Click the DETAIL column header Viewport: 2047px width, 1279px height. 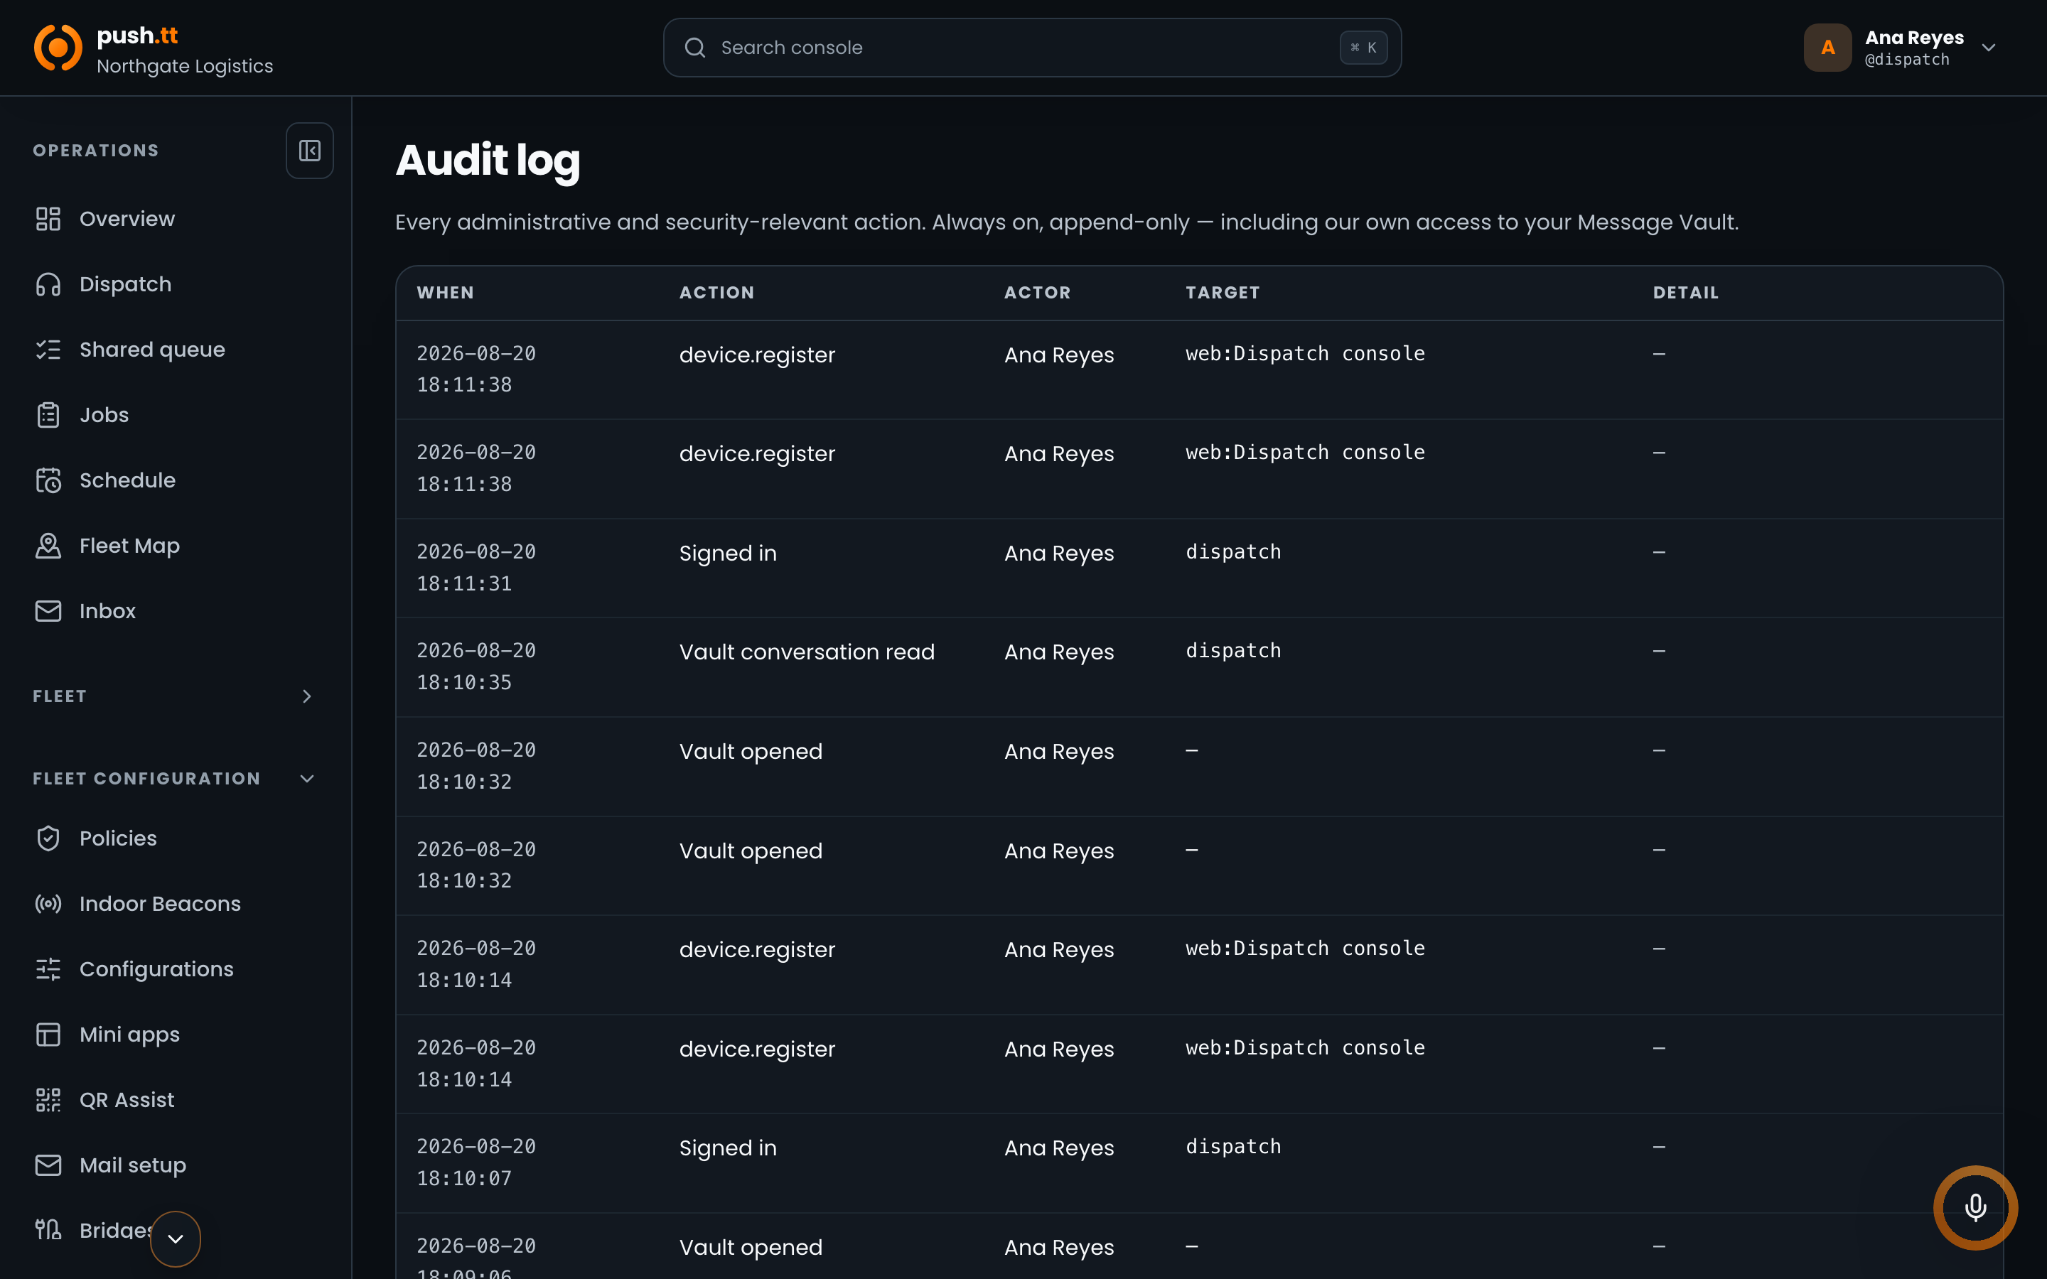[x=1686, y=293]
